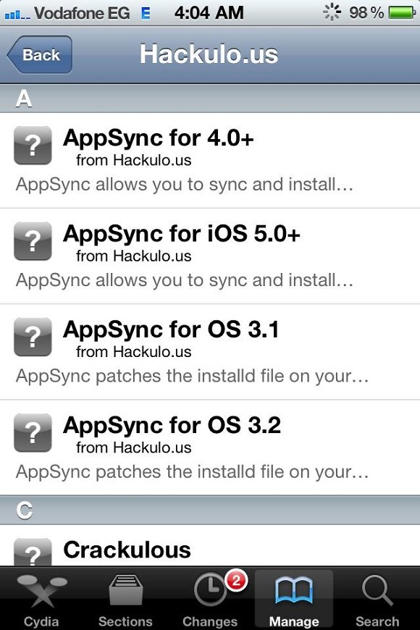The image size is (420, 630).
Task: Open the Cydia home tab
Action: [x=42, y=599]
